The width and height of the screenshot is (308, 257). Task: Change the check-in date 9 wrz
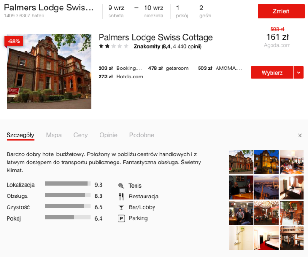pos(116,11)
